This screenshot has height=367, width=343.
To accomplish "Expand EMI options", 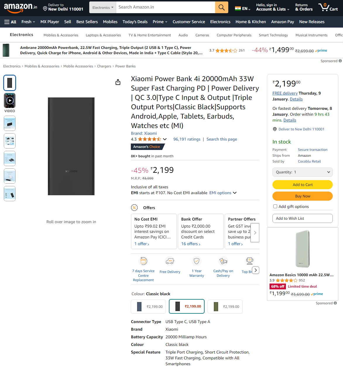I will (223, 193).
